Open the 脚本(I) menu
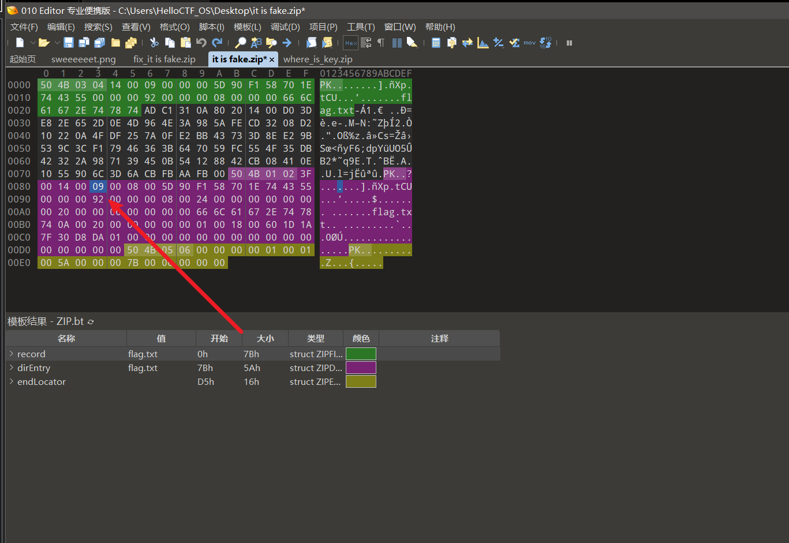 click(211, 27)
